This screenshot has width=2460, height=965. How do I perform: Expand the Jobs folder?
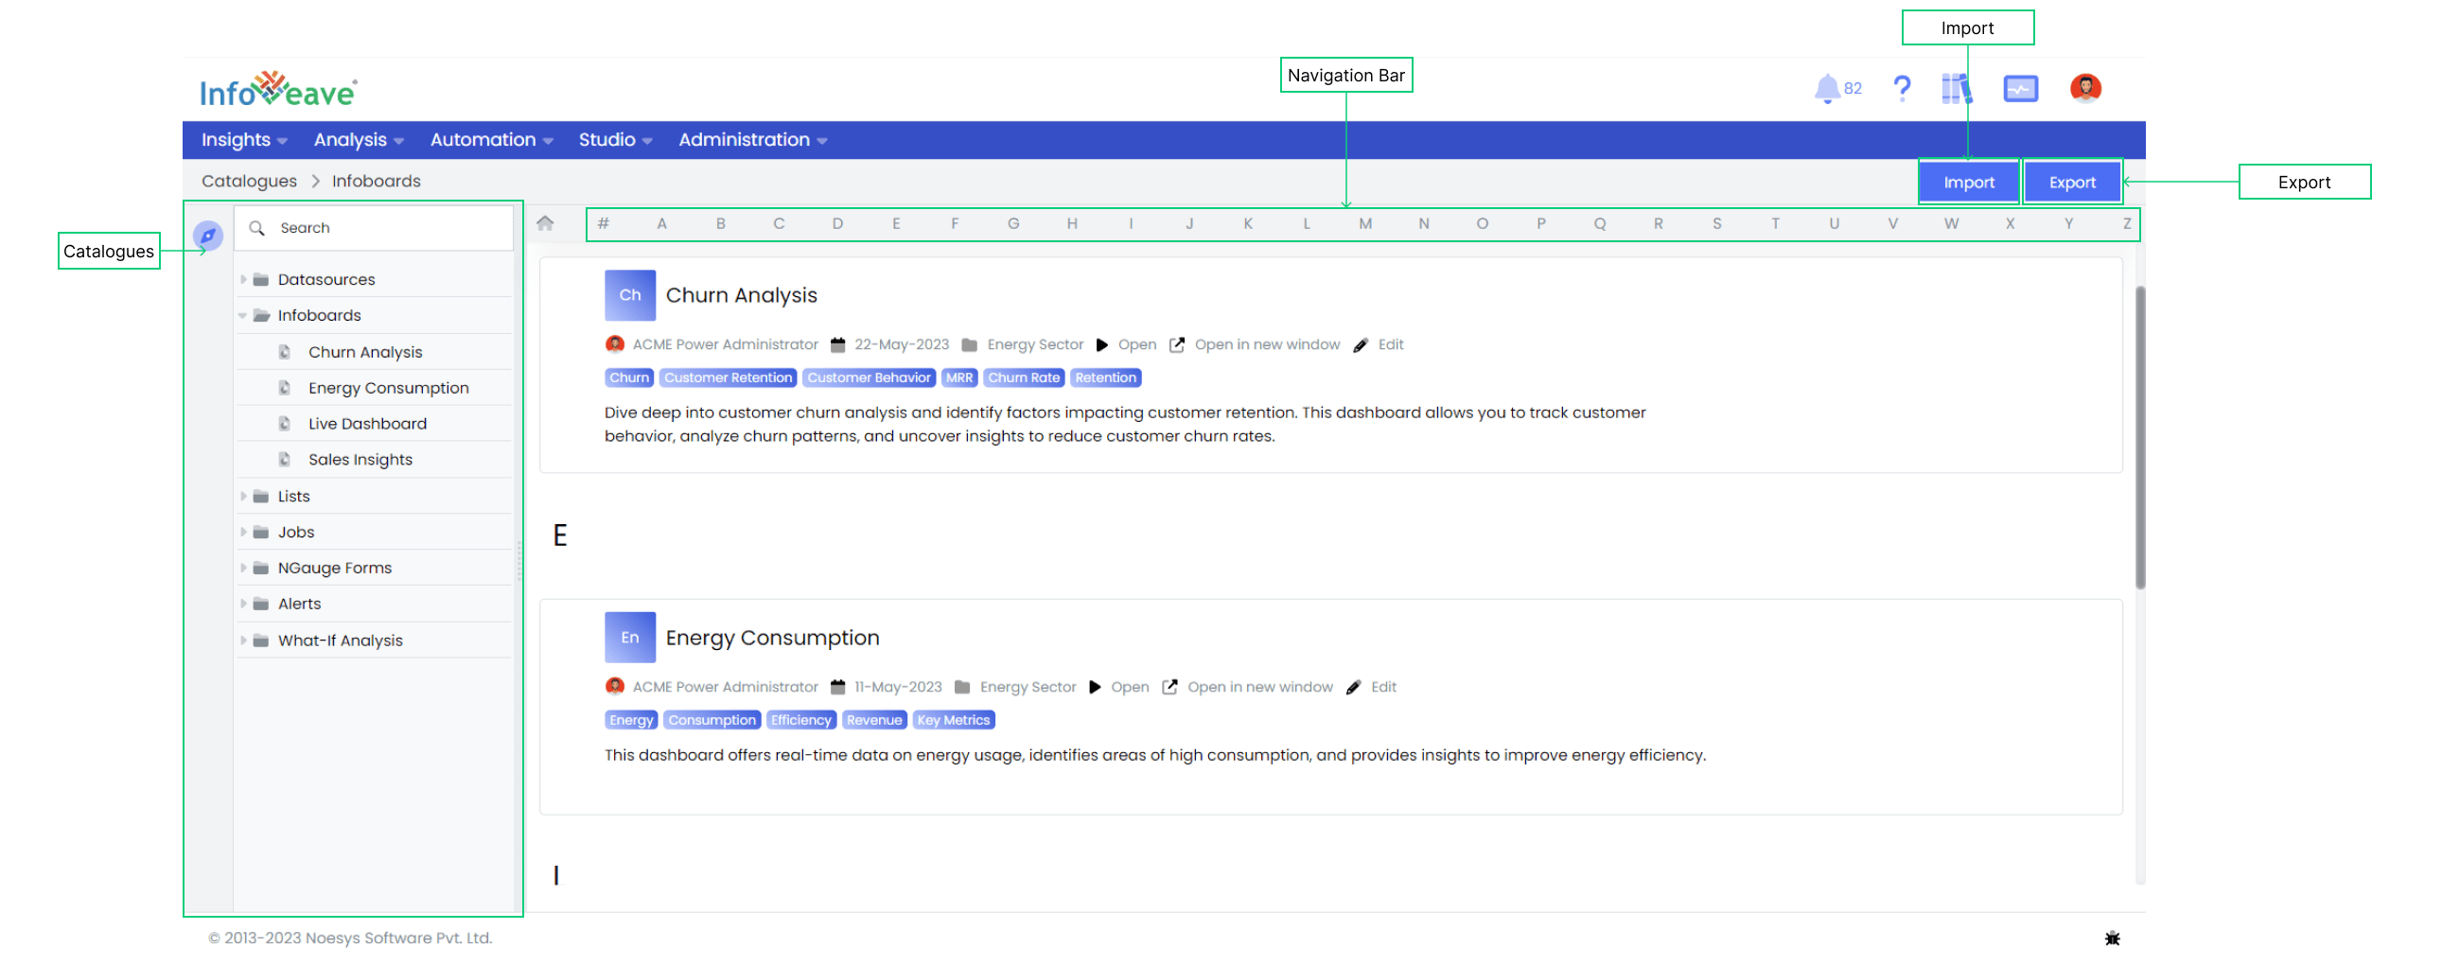(242, 533)
